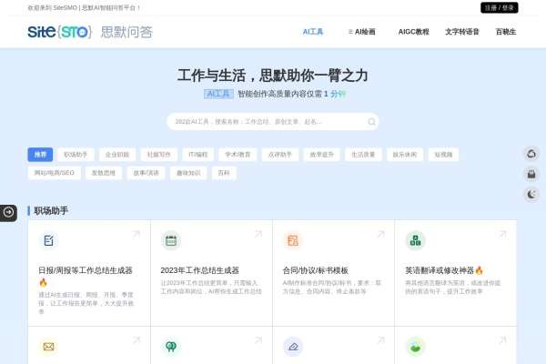Click the 注册 / 登录 button
The image size is (546, 364).
[x=499, y=7]
